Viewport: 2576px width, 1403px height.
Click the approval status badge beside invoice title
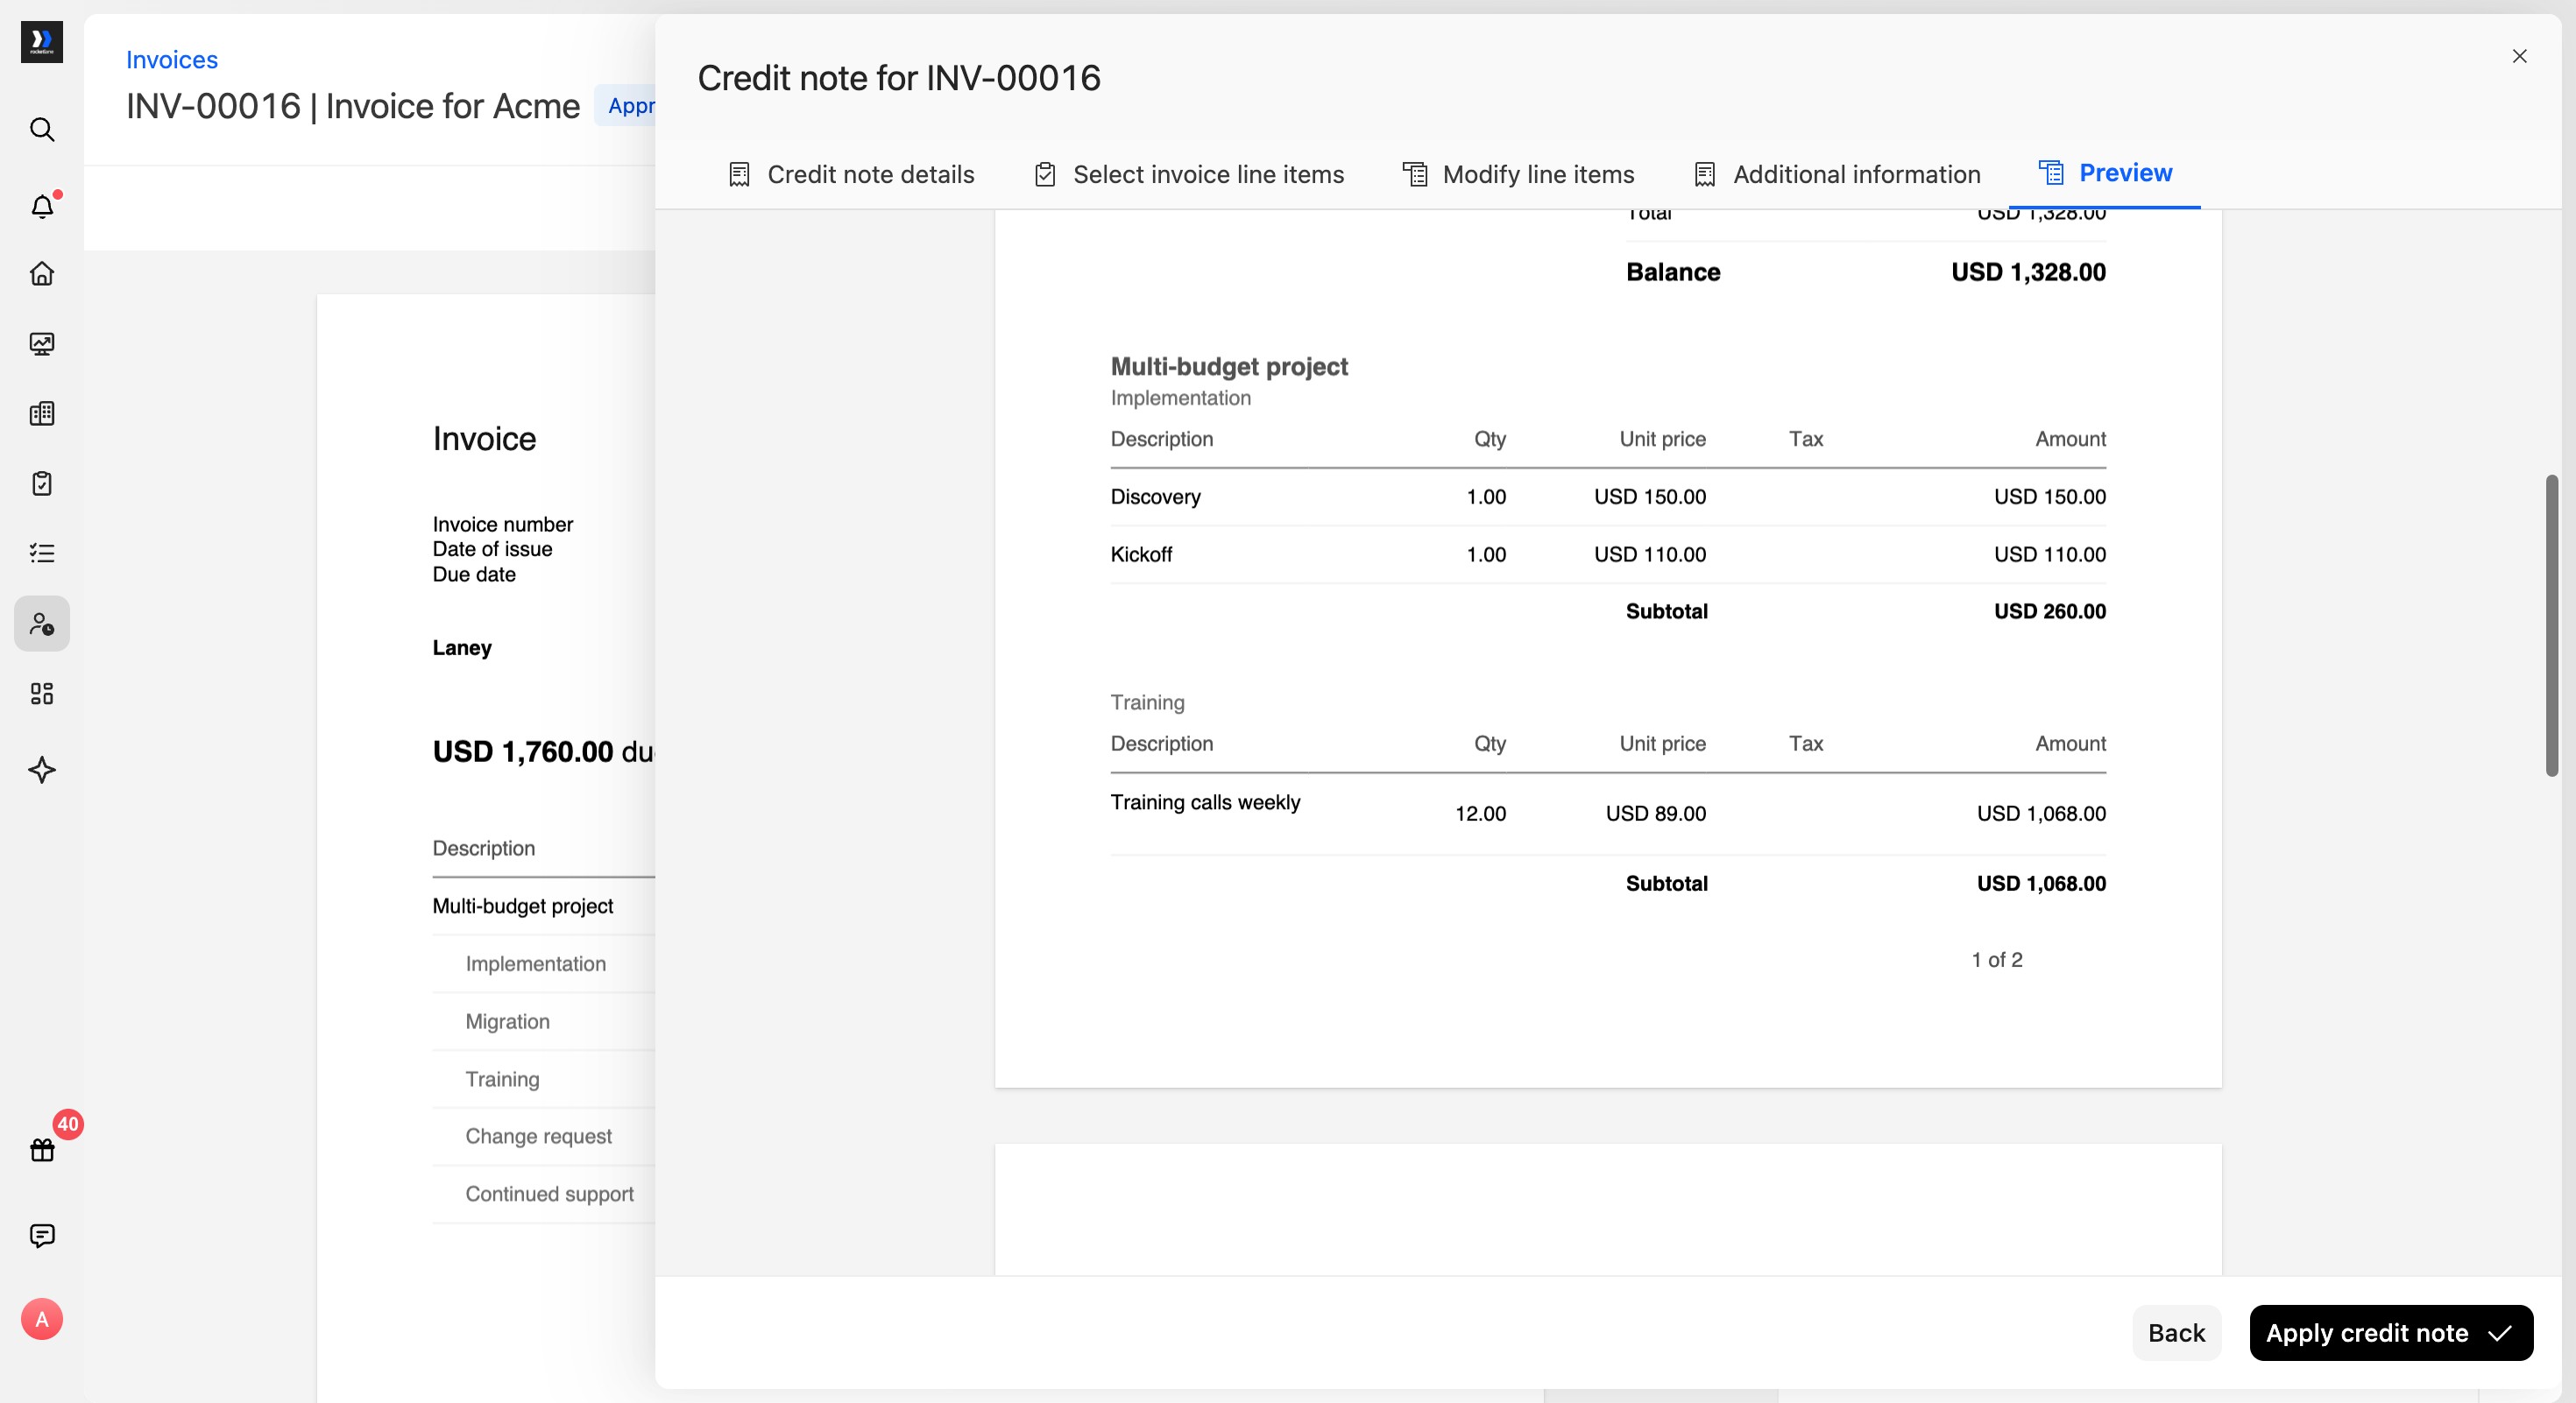(x=626, y=106)
